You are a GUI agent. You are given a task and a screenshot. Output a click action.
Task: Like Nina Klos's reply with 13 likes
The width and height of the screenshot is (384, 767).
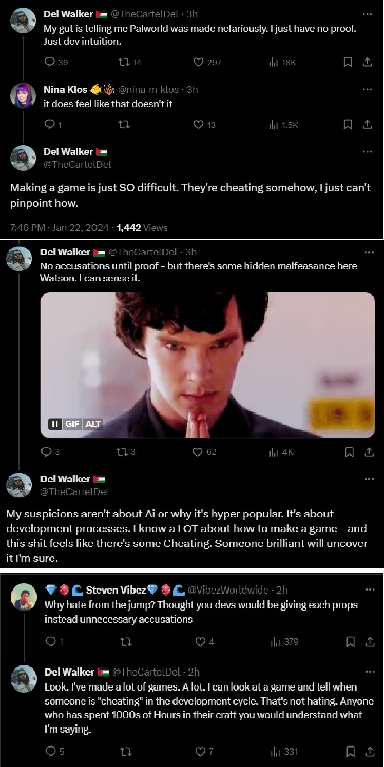pos(204,124)
